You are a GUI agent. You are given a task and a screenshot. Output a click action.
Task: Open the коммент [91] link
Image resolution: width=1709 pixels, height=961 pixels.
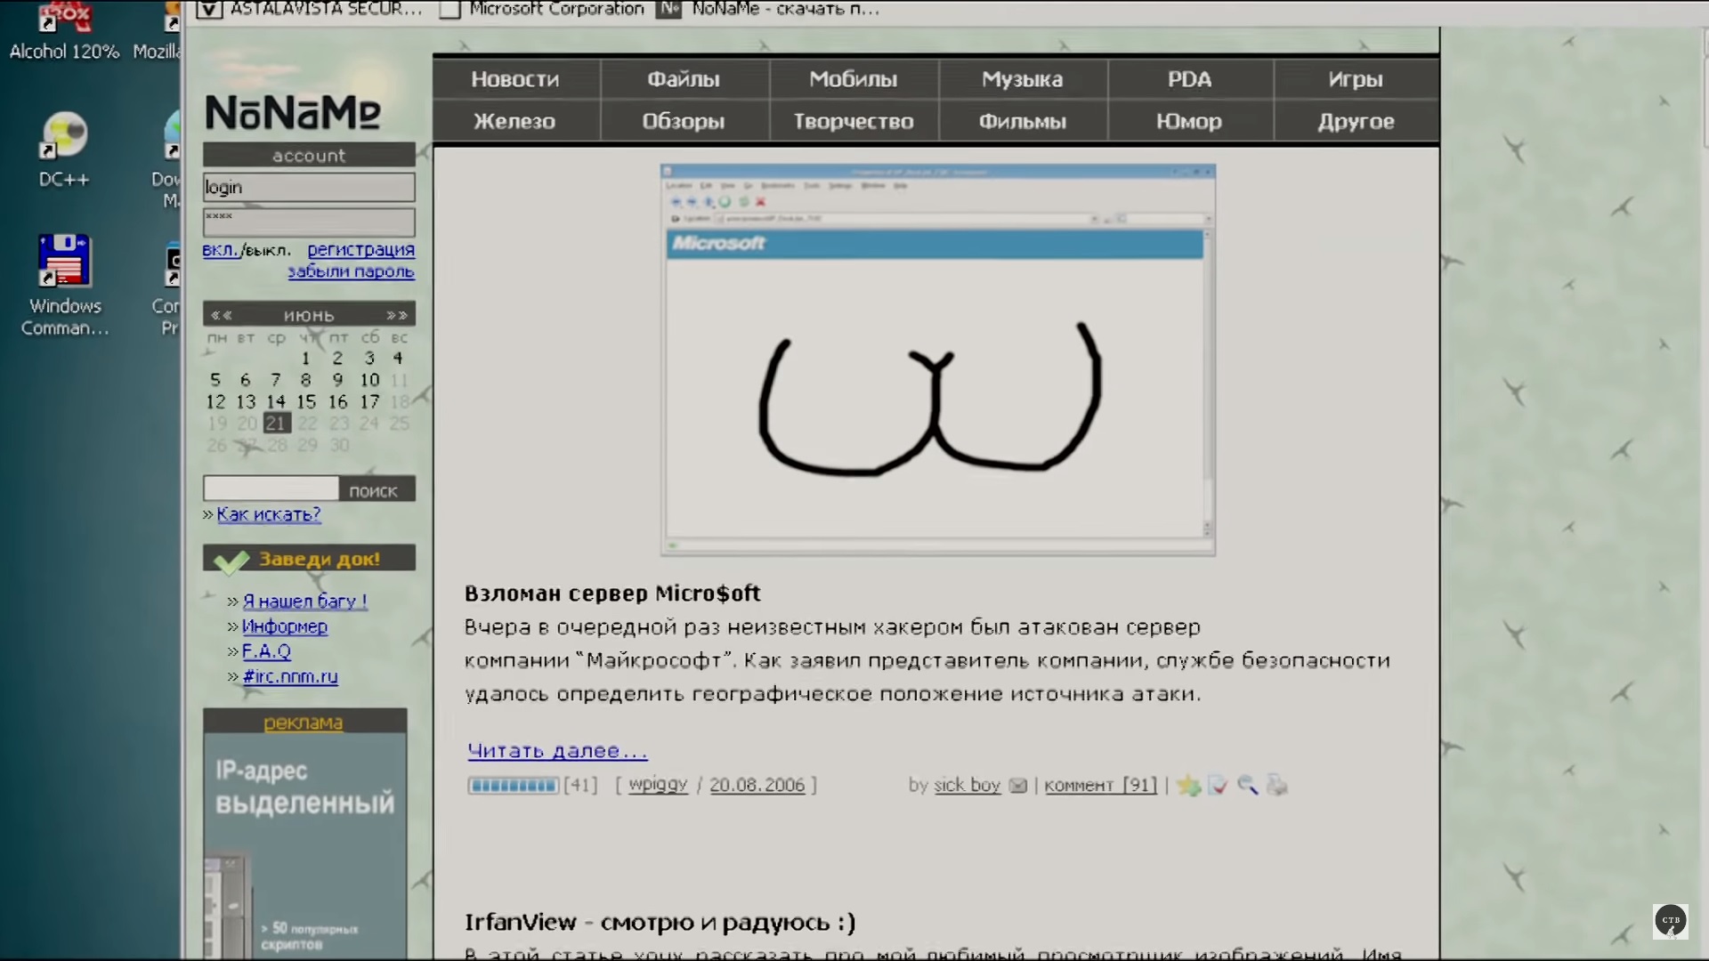coord(1100,785)
